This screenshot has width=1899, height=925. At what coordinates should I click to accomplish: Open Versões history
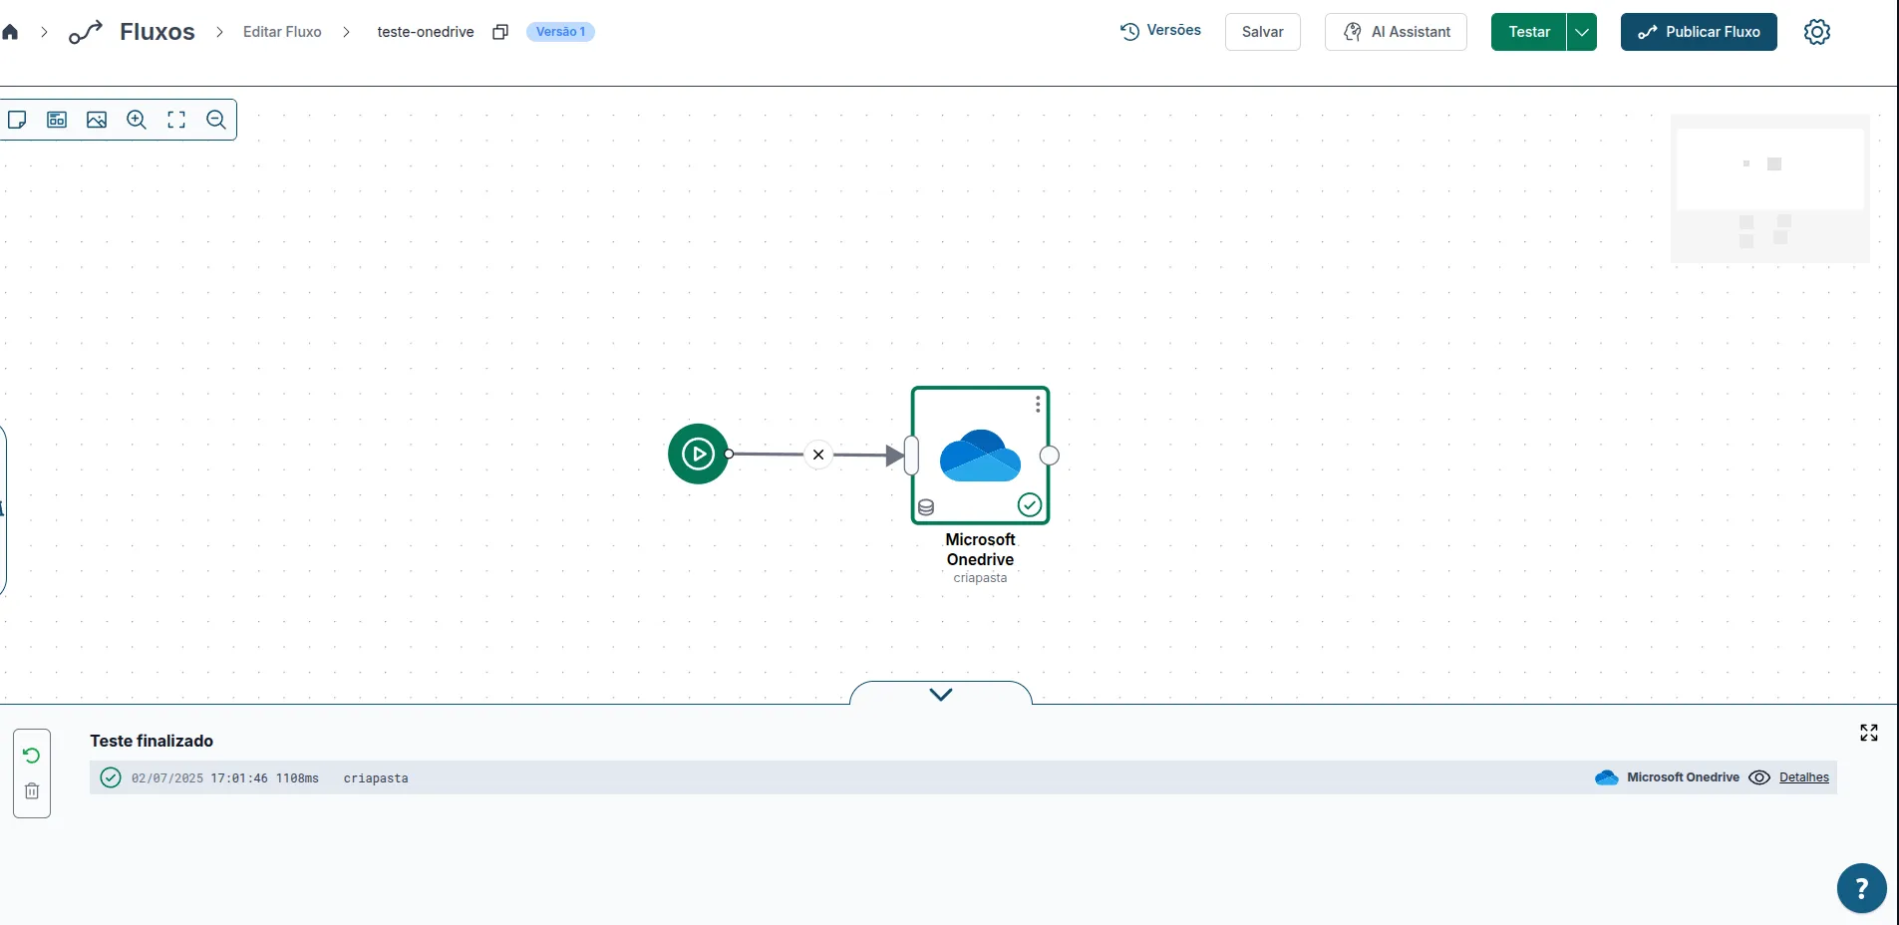1161,31
